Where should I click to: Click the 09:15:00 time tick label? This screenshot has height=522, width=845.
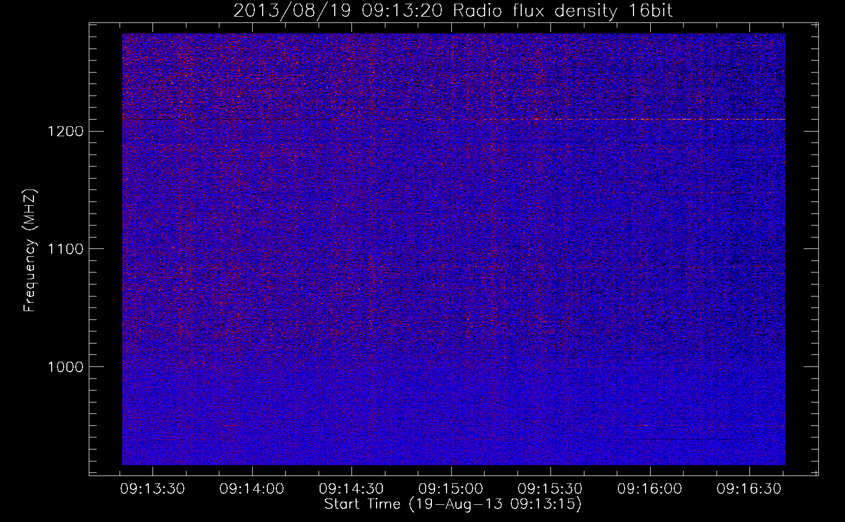[451, 489]
